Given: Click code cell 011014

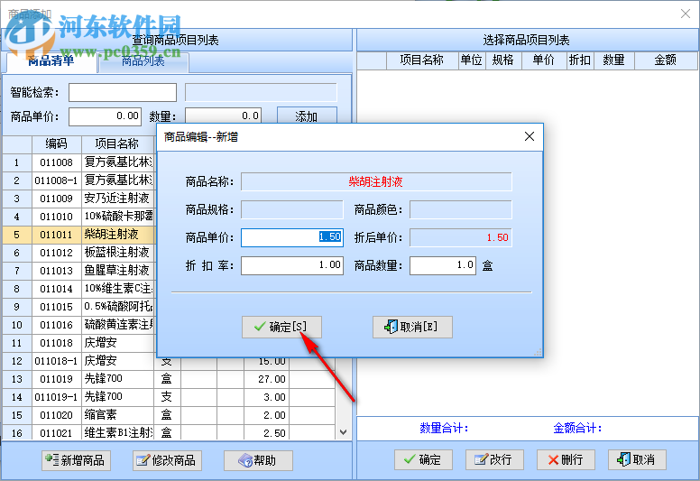Looking at the screenshot, I should pos(56,289).
